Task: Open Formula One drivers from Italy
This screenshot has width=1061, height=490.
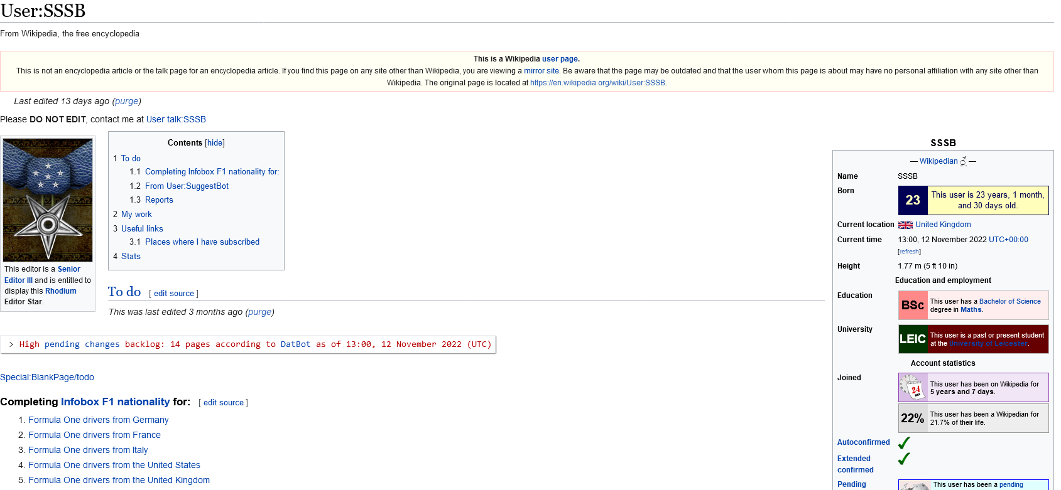Action: pos(88,450)
